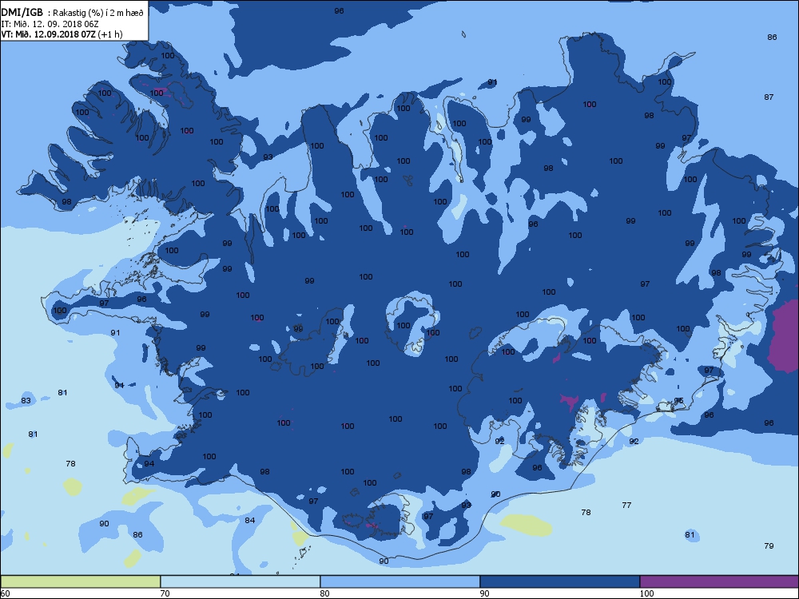Select the 'DMI/IGB : Rakastig (%)' title line
Screen dimensions: 799x599
pyautogui.click(x=73, y=13)
